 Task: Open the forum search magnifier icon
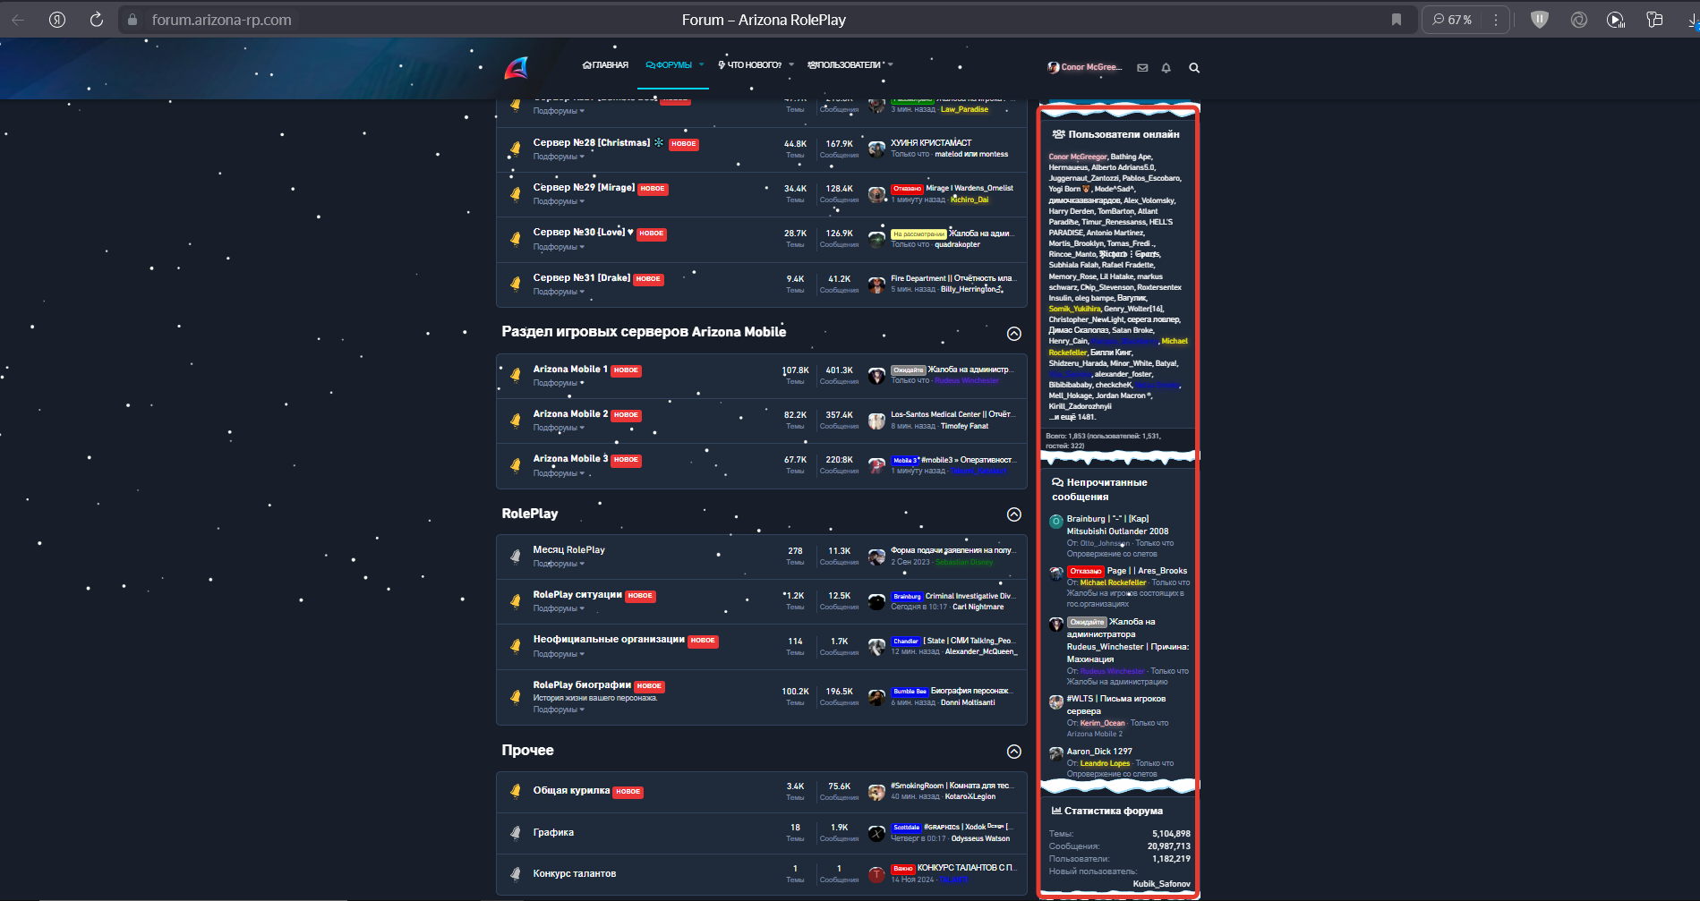tap(1194, 68)
